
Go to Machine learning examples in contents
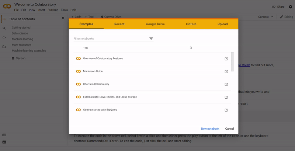(29, 51)
